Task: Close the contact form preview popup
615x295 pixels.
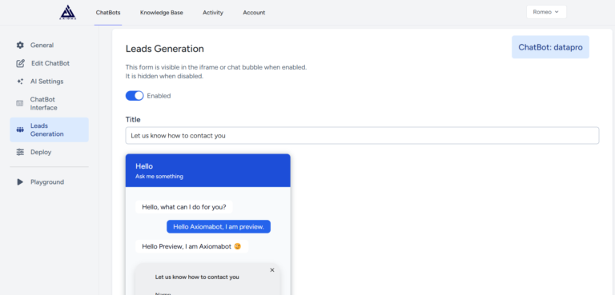Action: coord(272,270)
